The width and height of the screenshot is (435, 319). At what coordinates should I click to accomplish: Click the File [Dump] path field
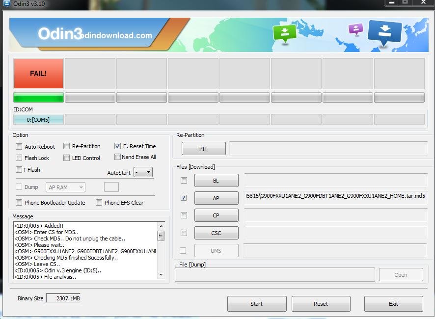[x=275, y=275]
